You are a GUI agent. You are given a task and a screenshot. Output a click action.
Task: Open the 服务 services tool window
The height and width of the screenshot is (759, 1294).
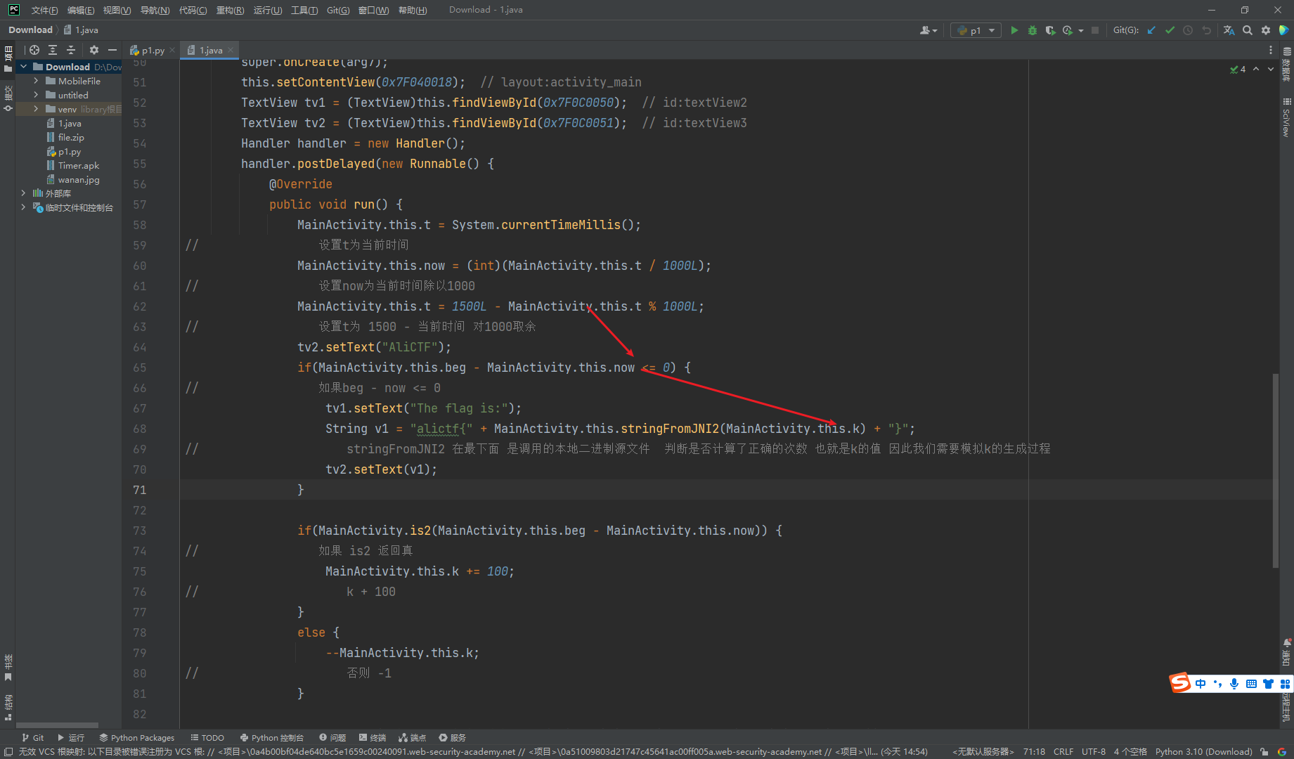[x=453, y=737]
